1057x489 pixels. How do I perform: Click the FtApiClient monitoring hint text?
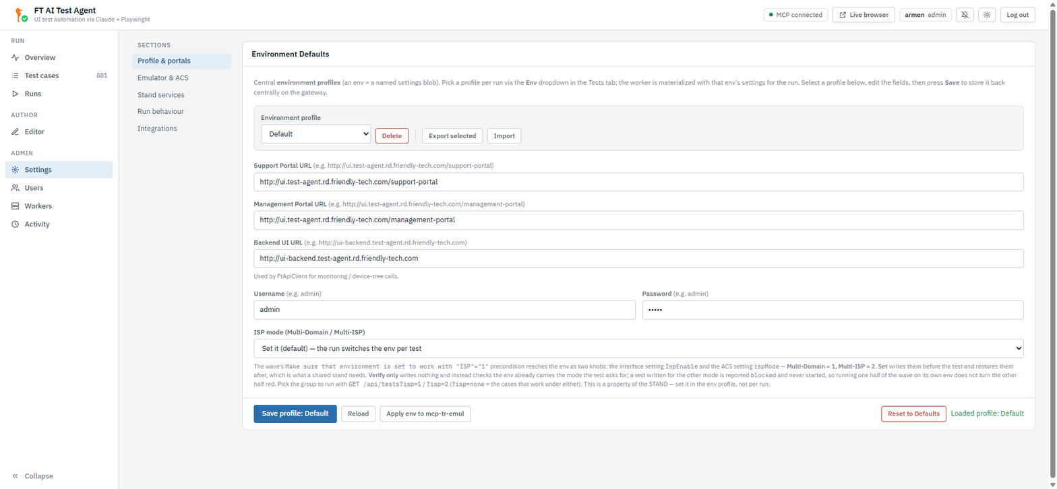326,276
